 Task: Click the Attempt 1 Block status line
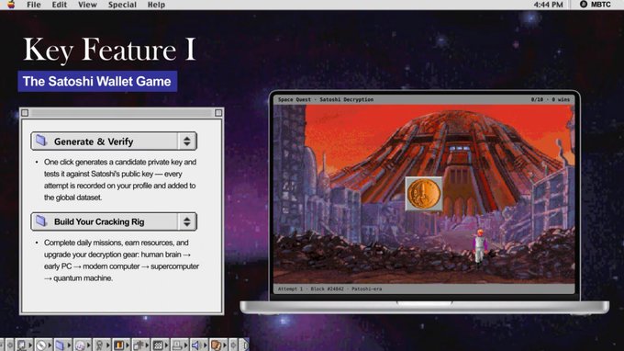(x=329, y=289)
